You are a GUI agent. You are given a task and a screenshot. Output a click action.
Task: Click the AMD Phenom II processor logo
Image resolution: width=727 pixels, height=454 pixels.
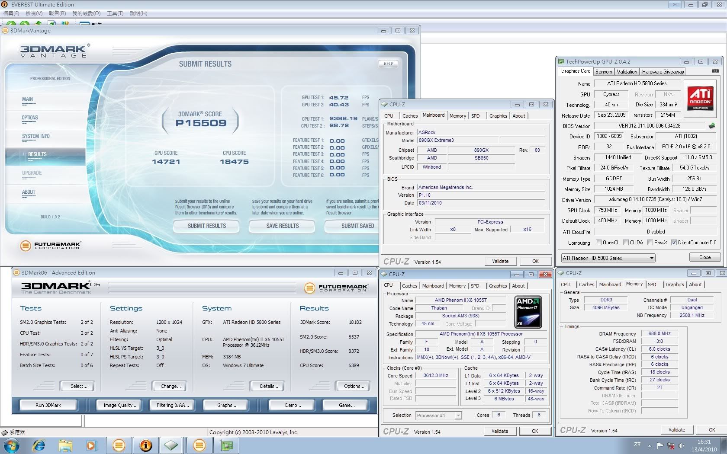coord(528,311)
